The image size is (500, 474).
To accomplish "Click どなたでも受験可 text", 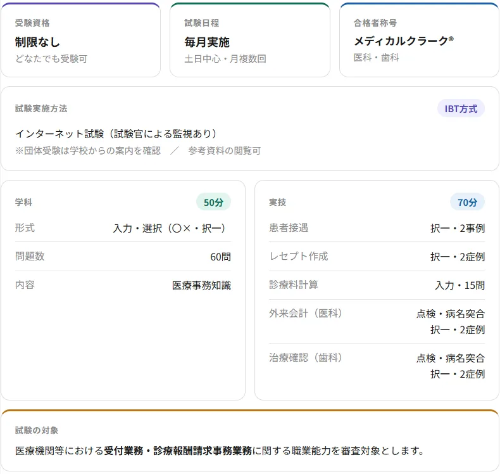I will click(x=51, y=59).
